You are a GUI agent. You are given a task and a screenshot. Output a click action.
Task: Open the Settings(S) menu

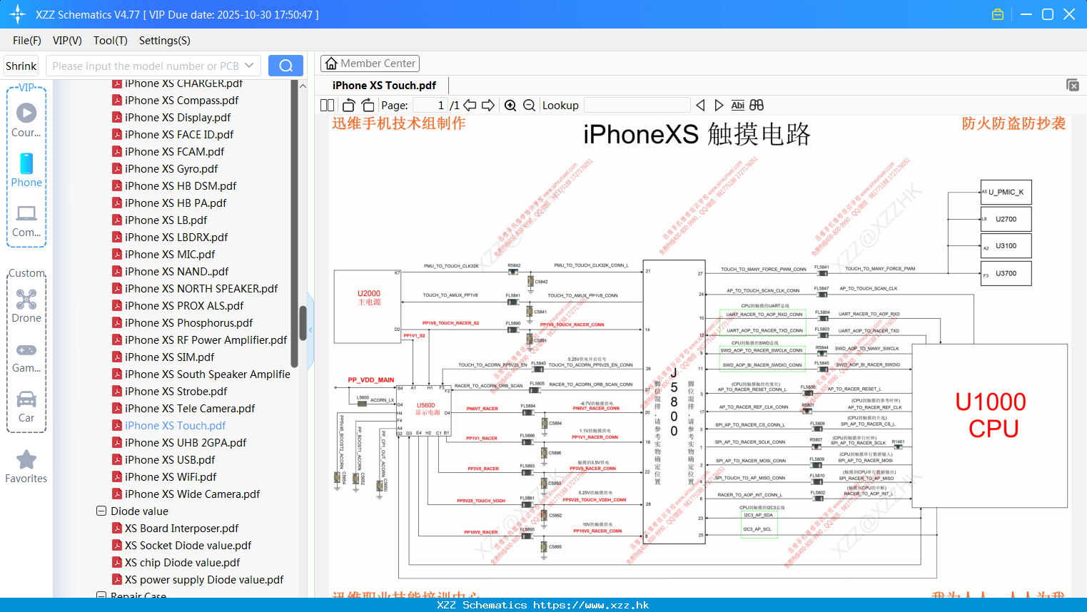(x=165, y=41)
